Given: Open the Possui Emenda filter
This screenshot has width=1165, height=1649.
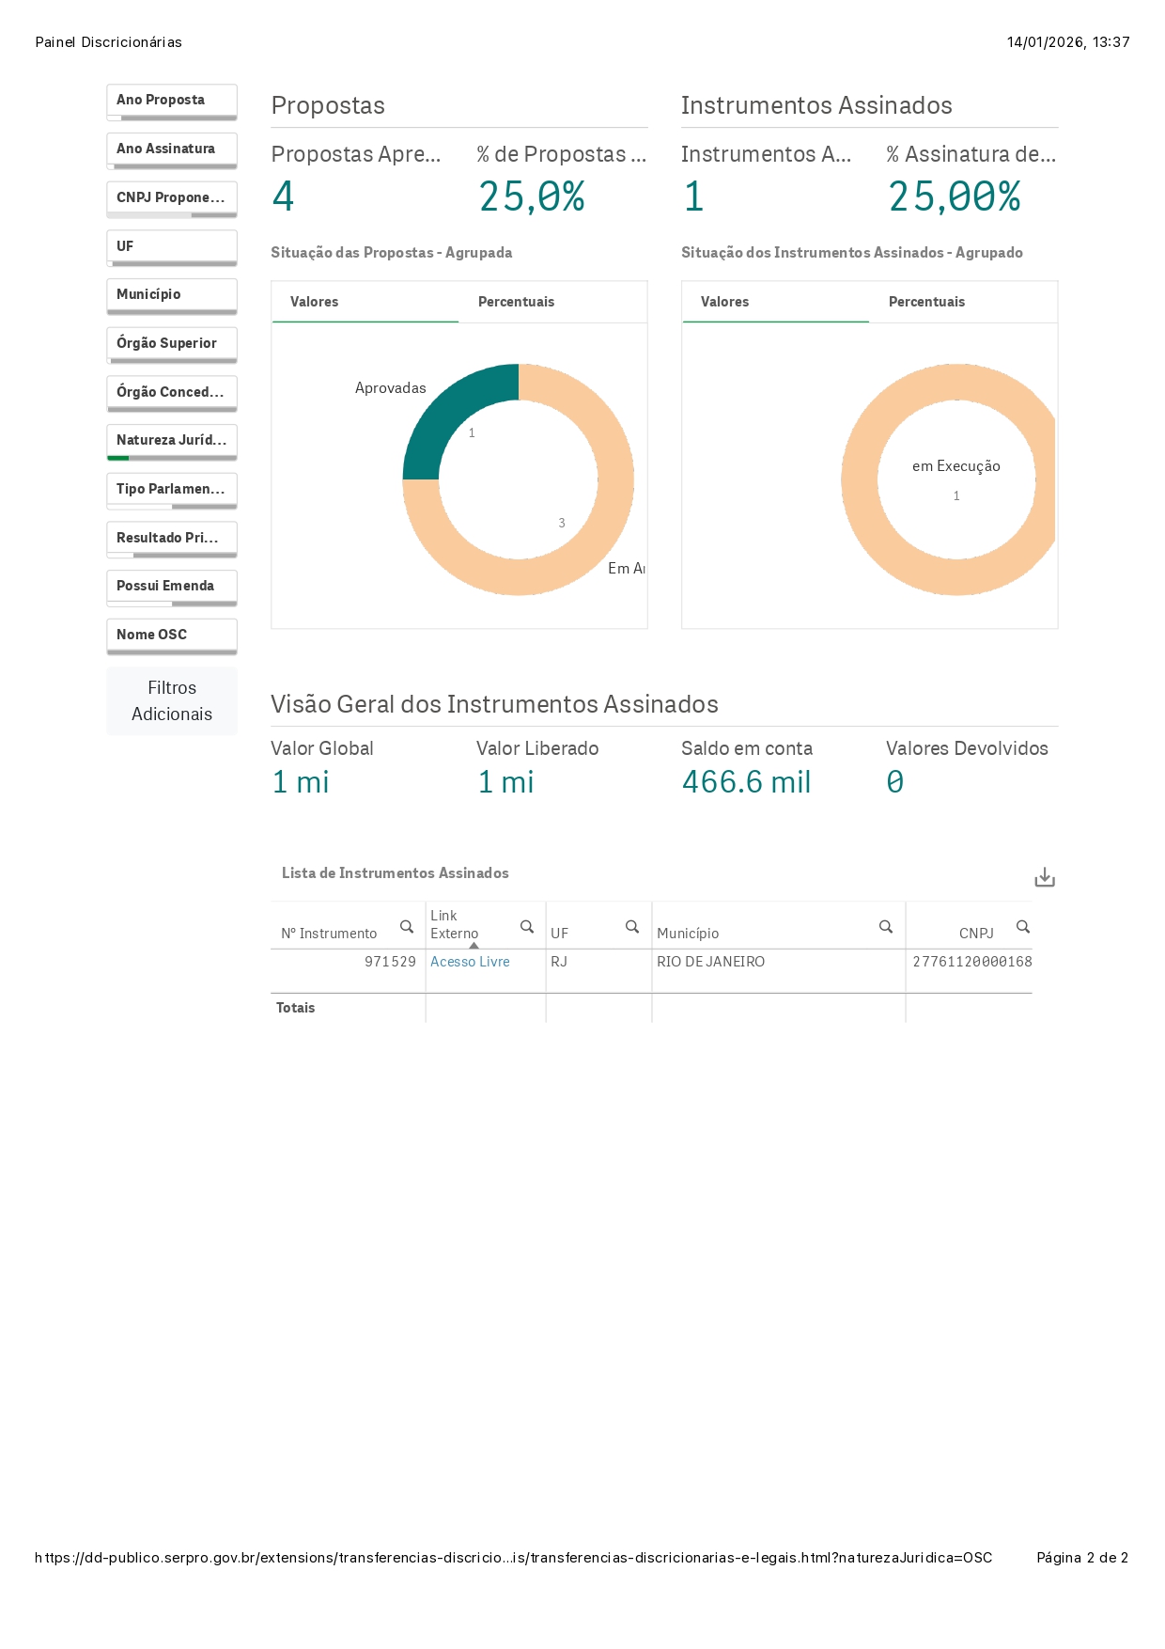Looking at the screenshot, I should [x=171, y=587].
